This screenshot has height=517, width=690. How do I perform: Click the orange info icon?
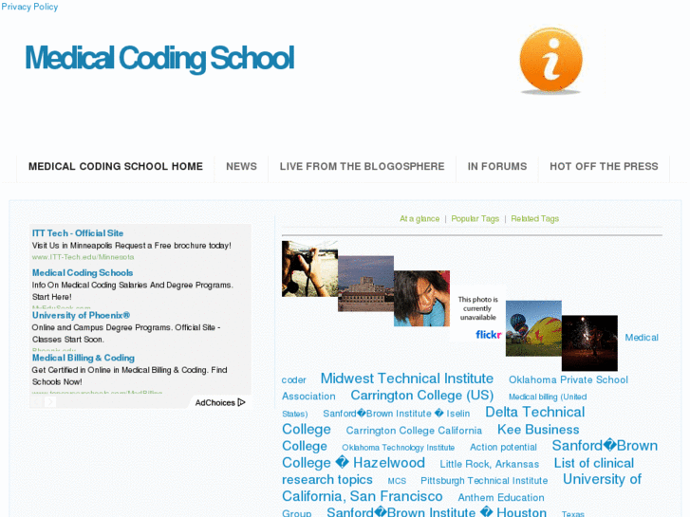[550, 61]
